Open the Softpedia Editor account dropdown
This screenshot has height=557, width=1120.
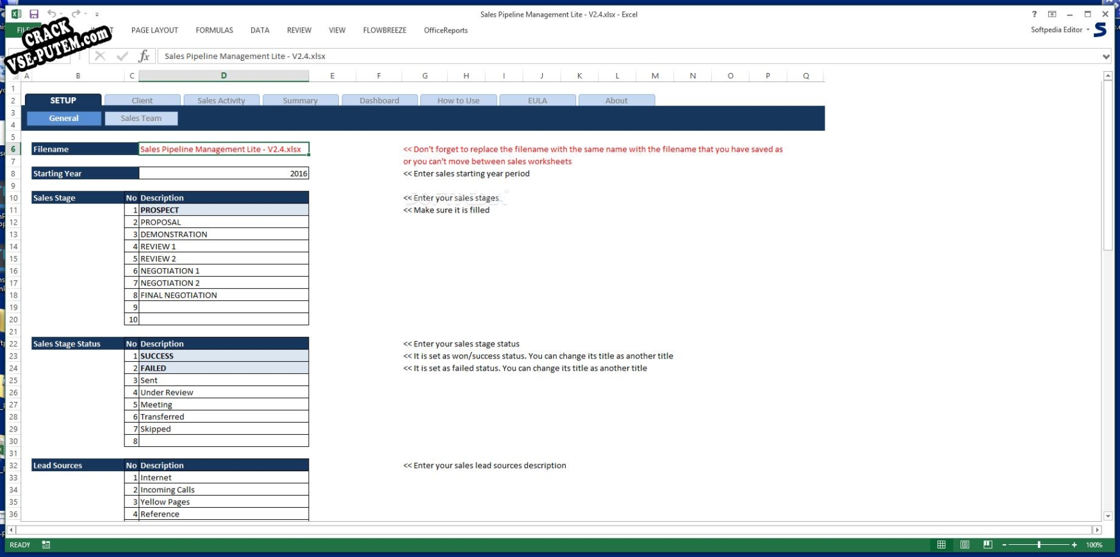pos(1060,30)
